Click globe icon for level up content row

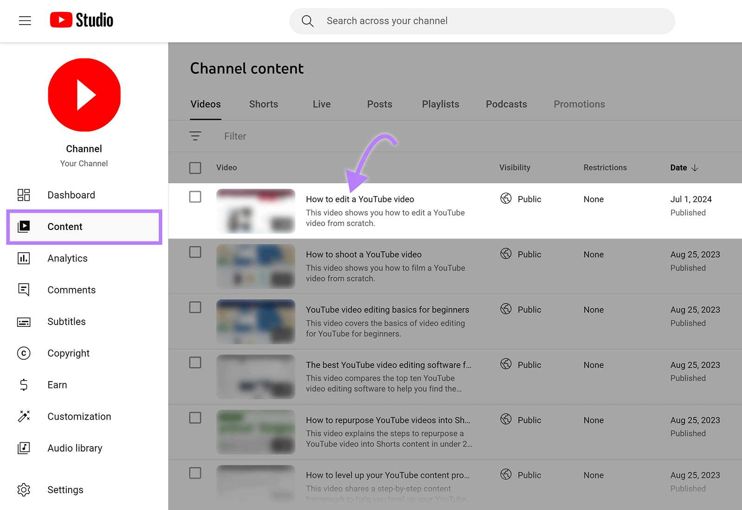(506, 474)
